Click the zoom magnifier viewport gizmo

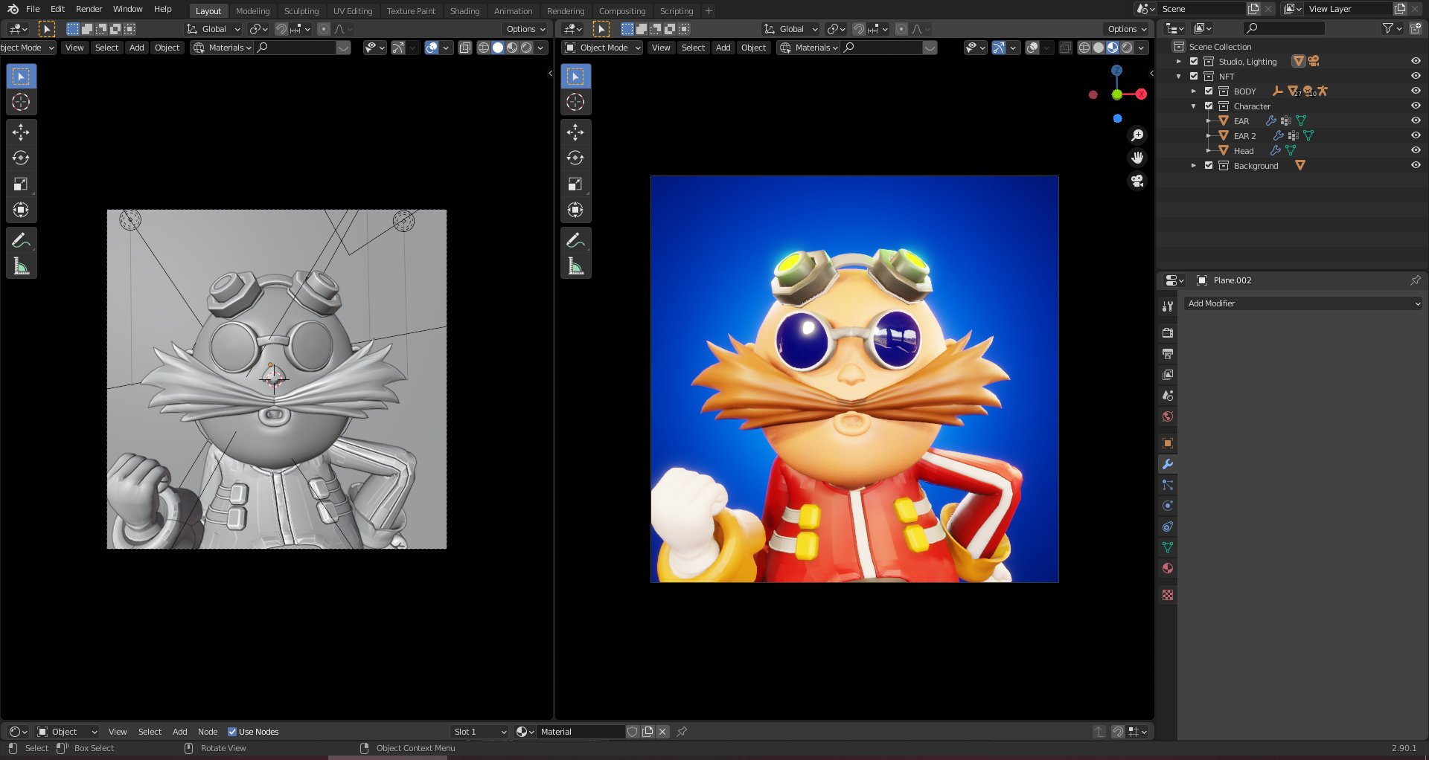pos(1137,135)
